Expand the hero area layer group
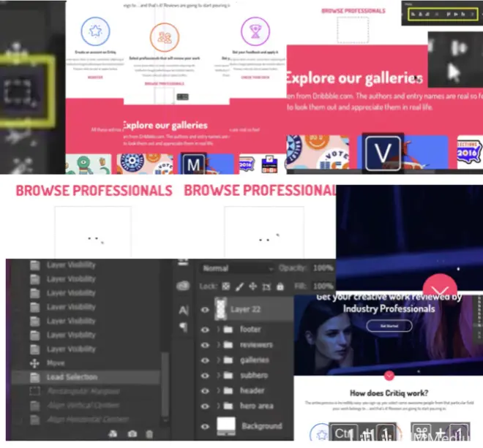483x448 pixels. pos(218,406)
